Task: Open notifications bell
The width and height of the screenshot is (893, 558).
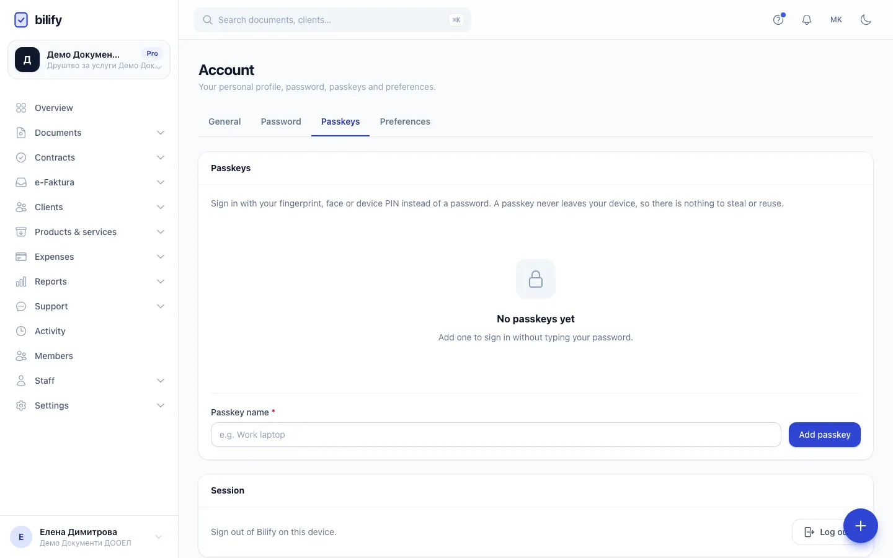Action: pos(807,20)
